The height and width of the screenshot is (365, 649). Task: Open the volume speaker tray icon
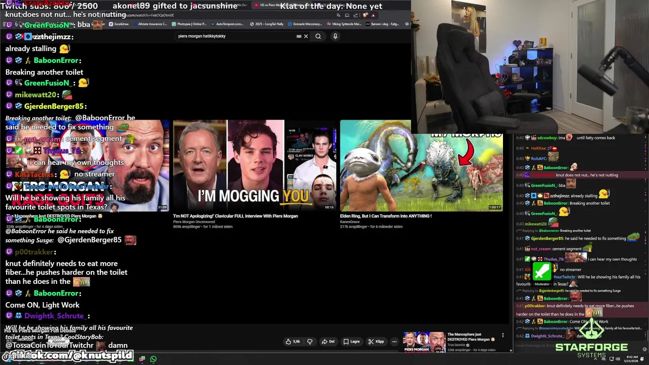click(618, 359)
